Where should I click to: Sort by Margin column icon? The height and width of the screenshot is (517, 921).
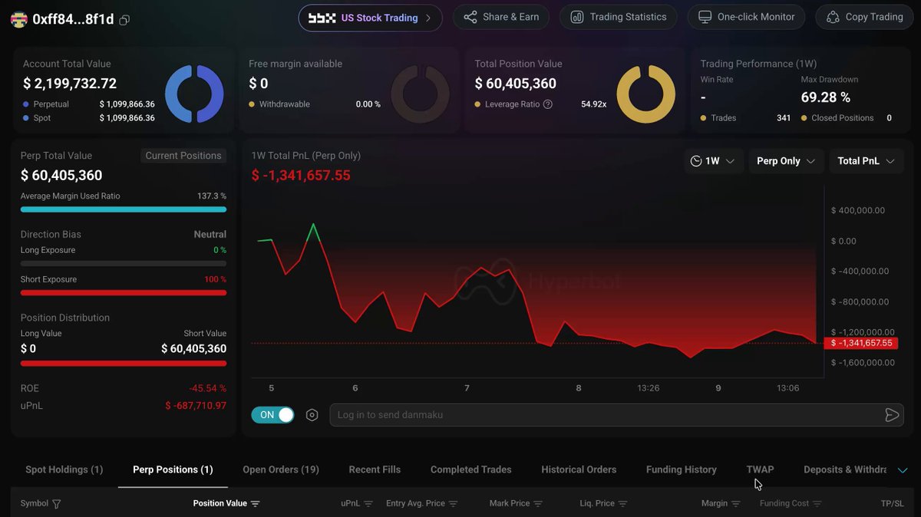tap(736, 504)
